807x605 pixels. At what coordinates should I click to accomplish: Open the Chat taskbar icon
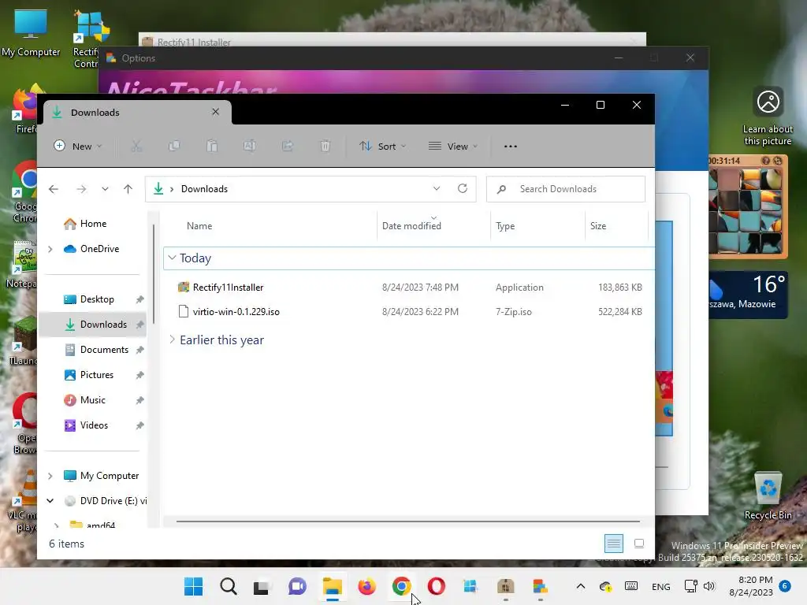pos(297,586)
